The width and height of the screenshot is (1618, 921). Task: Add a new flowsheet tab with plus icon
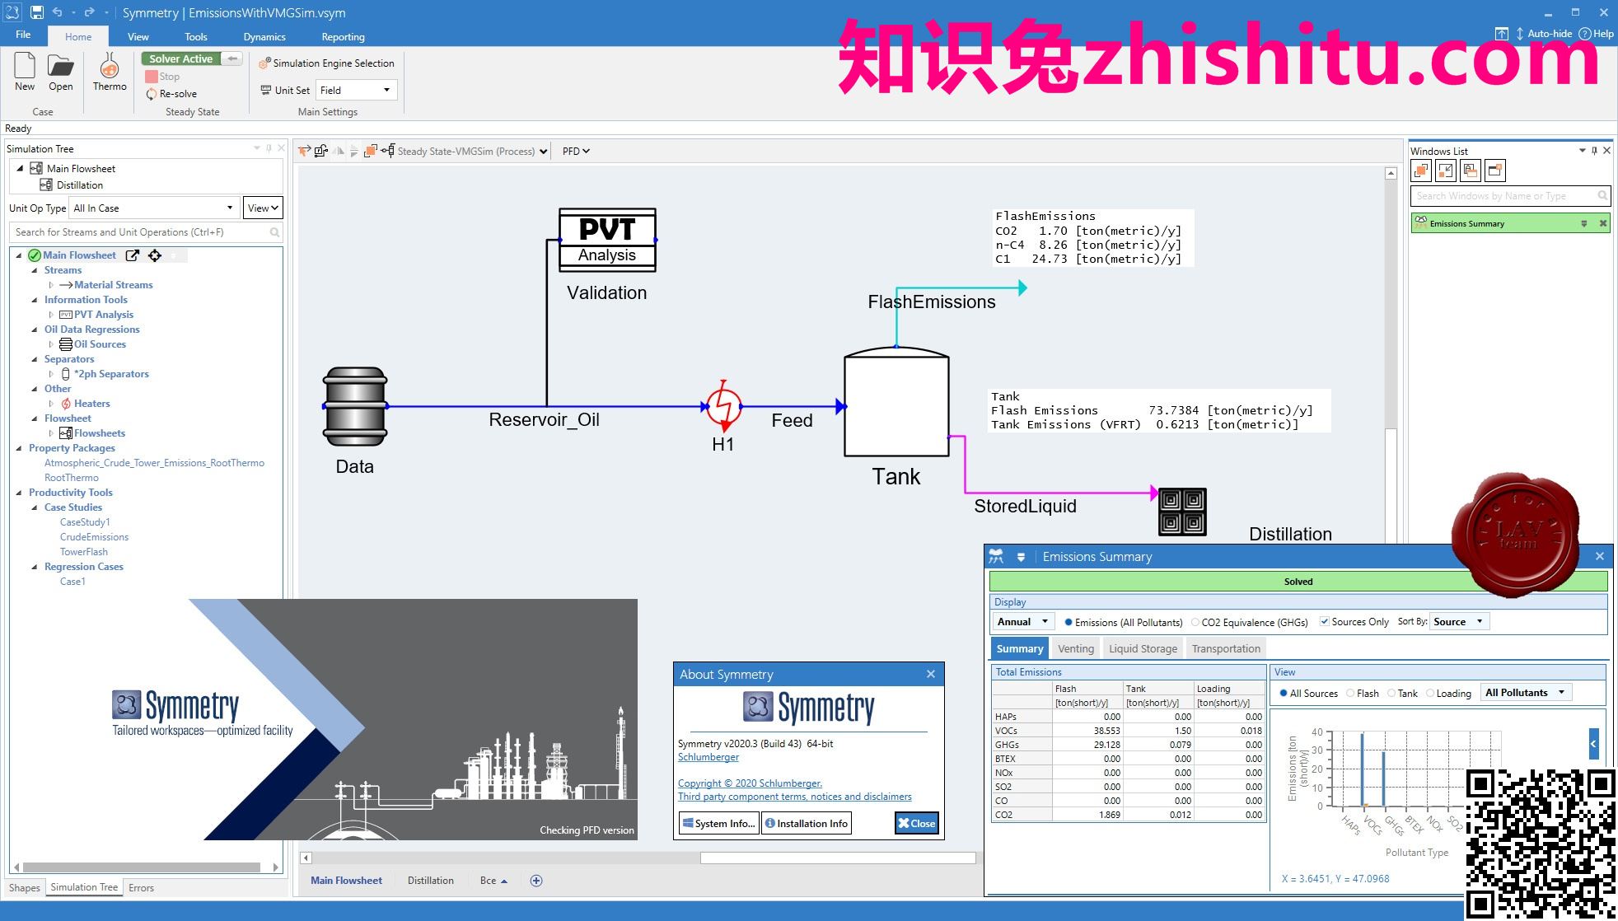[536, 881]
